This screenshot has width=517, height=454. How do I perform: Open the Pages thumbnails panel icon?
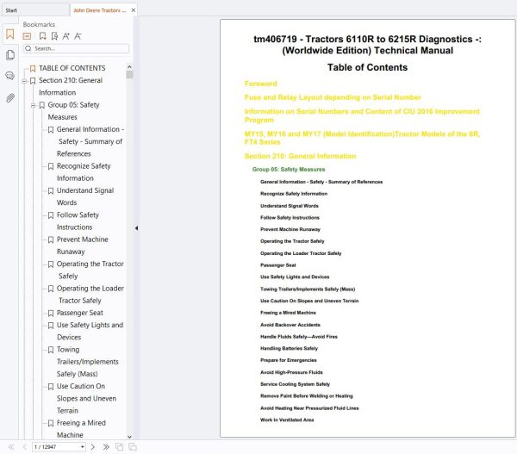point(10,55)
